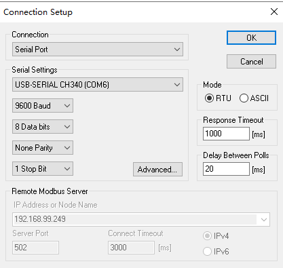Expand the None Parity dropdown

point(43,147)
